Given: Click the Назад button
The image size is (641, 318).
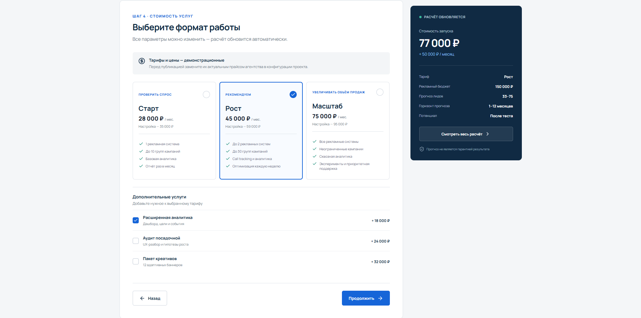Looking at the screenshot, I should [x=150, y=298].
